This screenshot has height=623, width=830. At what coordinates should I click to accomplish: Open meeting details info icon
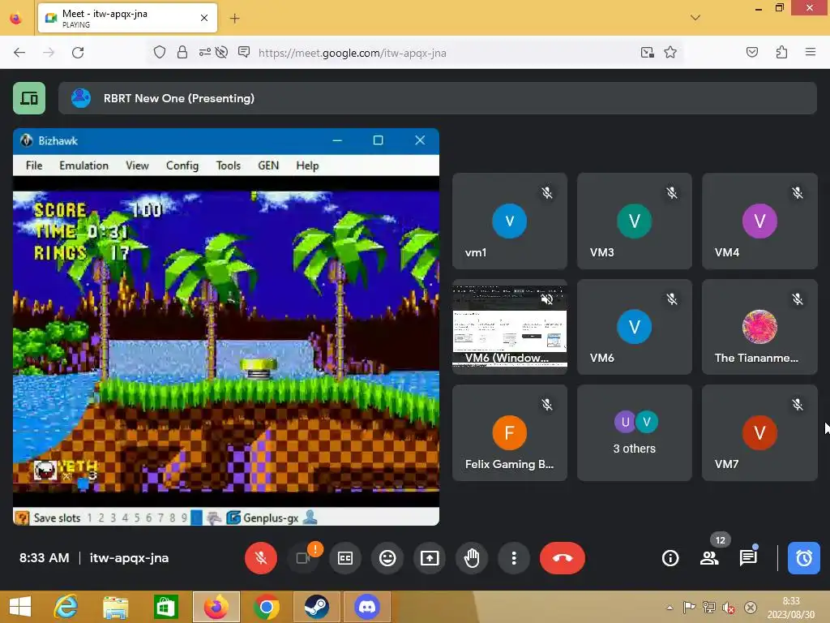tap(670, 558)
